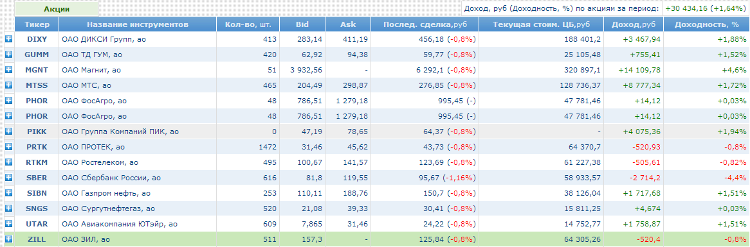Click the name ОАО Газпром нефть, ао
This screenshot has width=750, height=247.
106,193
